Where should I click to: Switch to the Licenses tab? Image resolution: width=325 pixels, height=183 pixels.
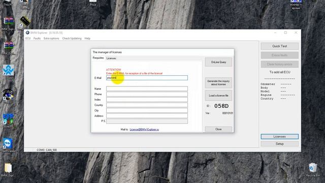[x=111, y=58]
